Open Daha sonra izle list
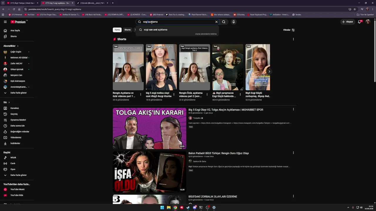This screenshot has height=211, width=376. coord(17,126)
